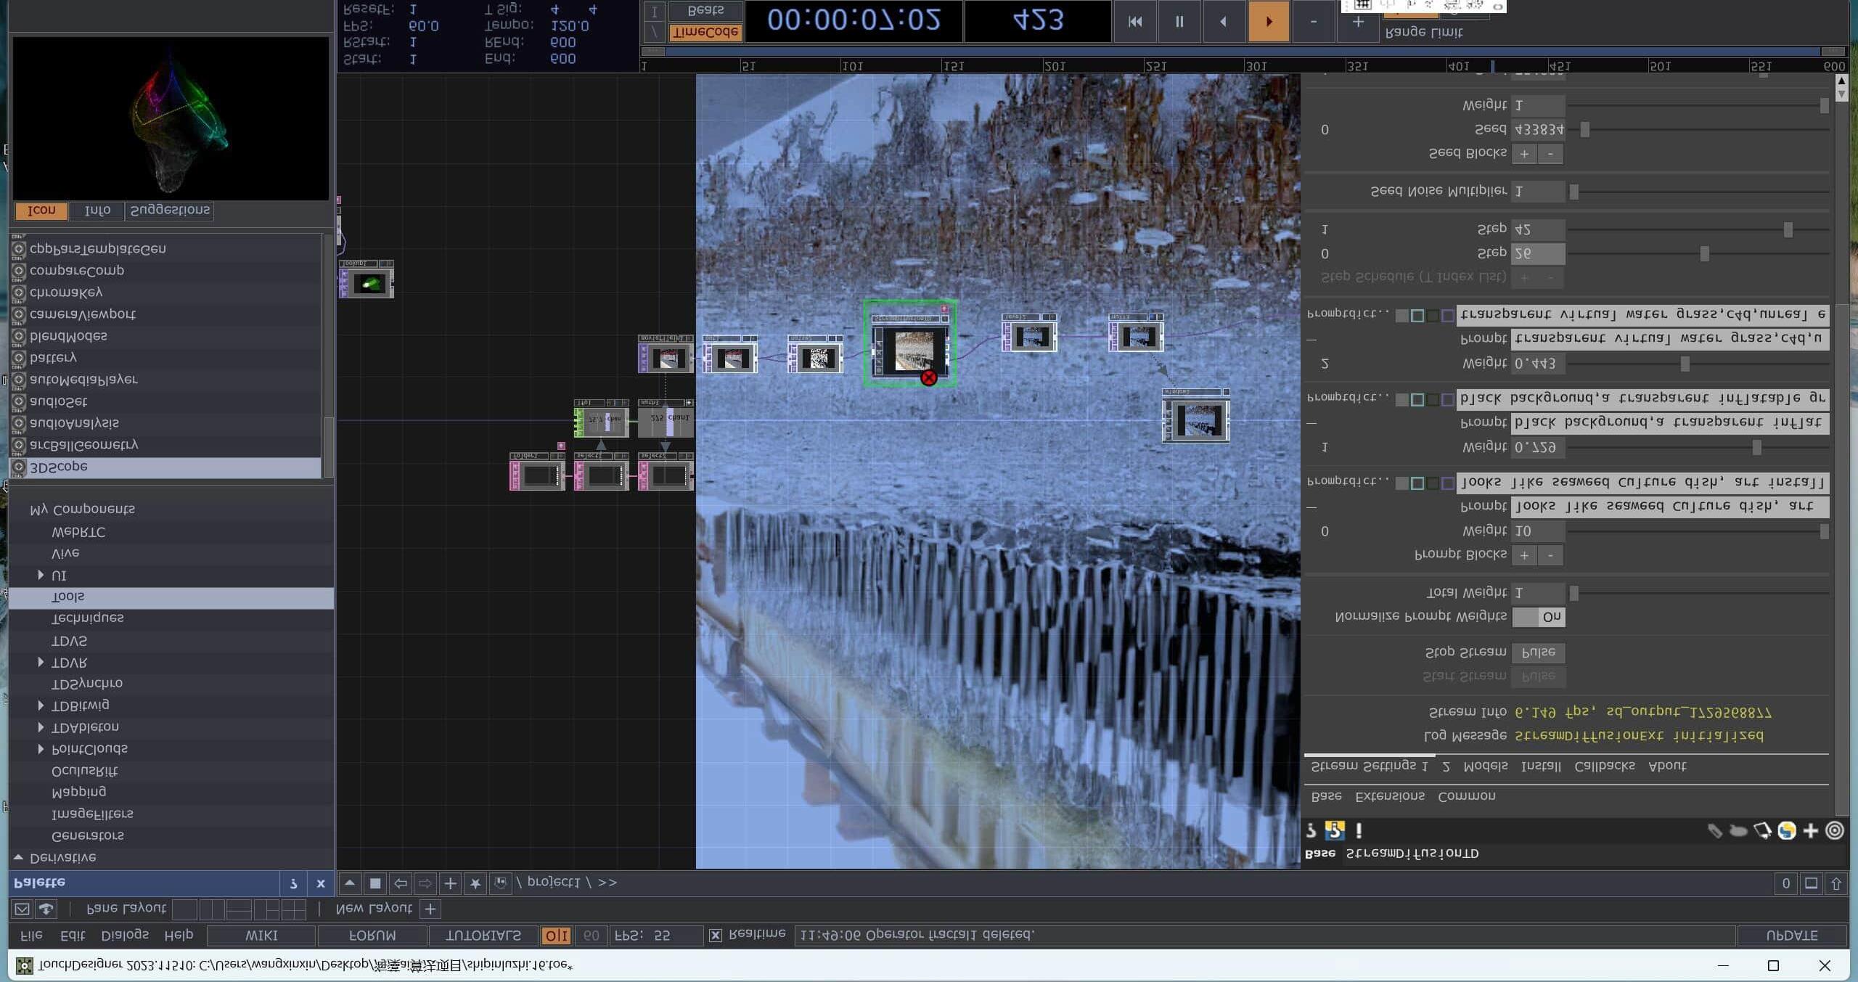
Task: Switch timeline display to TimeCode mode
Action: [x=705, y=31]
